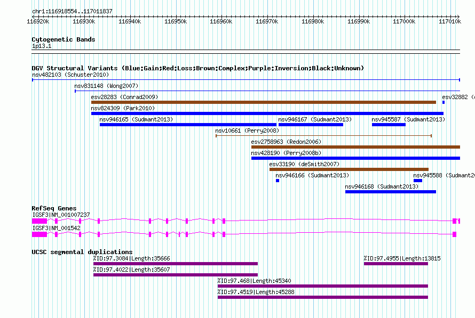Open the nsv831148 (Wong2007) variant label
Screen dimensions: 475x318
point(106,86)
